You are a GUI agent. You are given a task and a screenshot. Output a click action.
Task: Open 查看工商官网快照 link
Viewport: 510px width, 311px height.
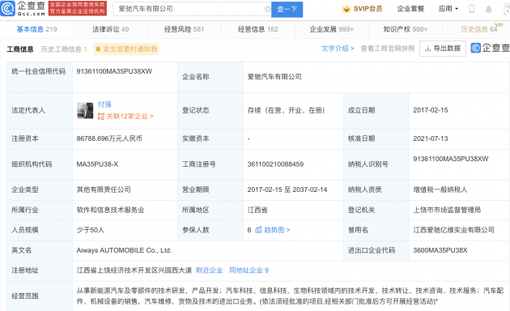point(388,49)
